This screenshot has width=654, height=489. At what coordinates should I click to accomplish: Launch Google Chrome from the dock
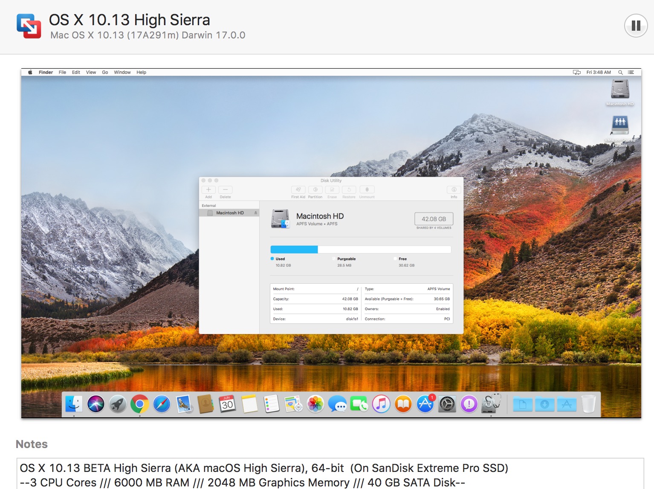tap(140, 403)
